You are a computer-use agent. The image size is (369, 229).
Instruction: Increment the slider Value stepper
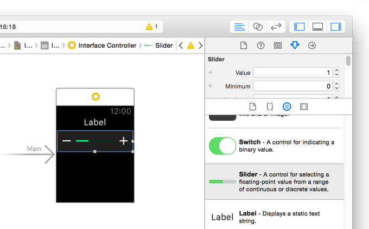coord(336,70)
